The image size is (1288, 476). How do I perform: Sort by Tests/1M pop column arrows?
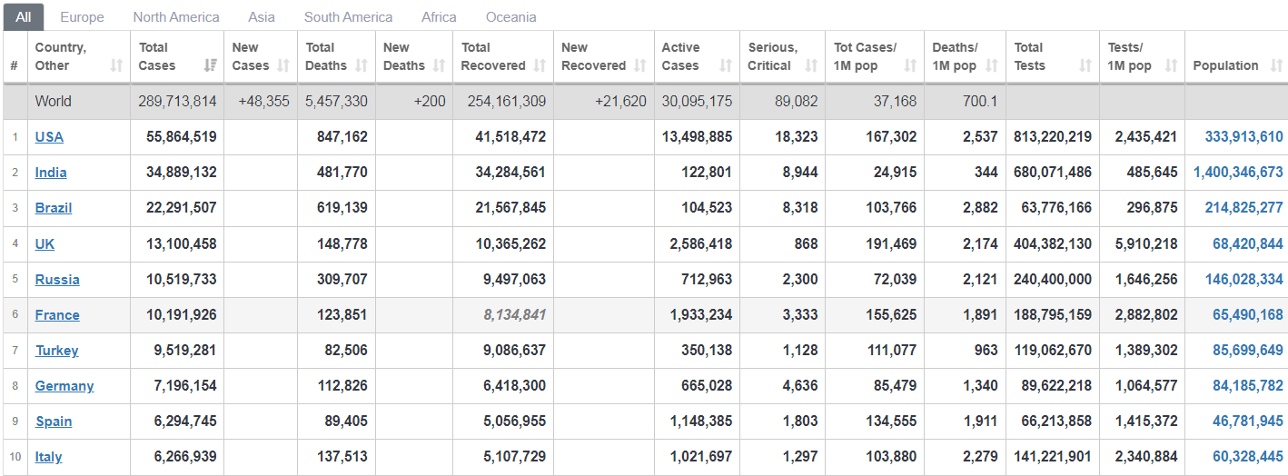1171,65
